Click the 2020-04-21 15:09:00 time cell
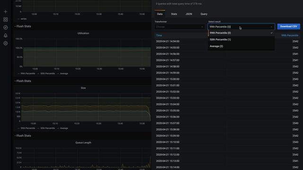Viewport: 303px width, 170px height. tap(168, 136)
